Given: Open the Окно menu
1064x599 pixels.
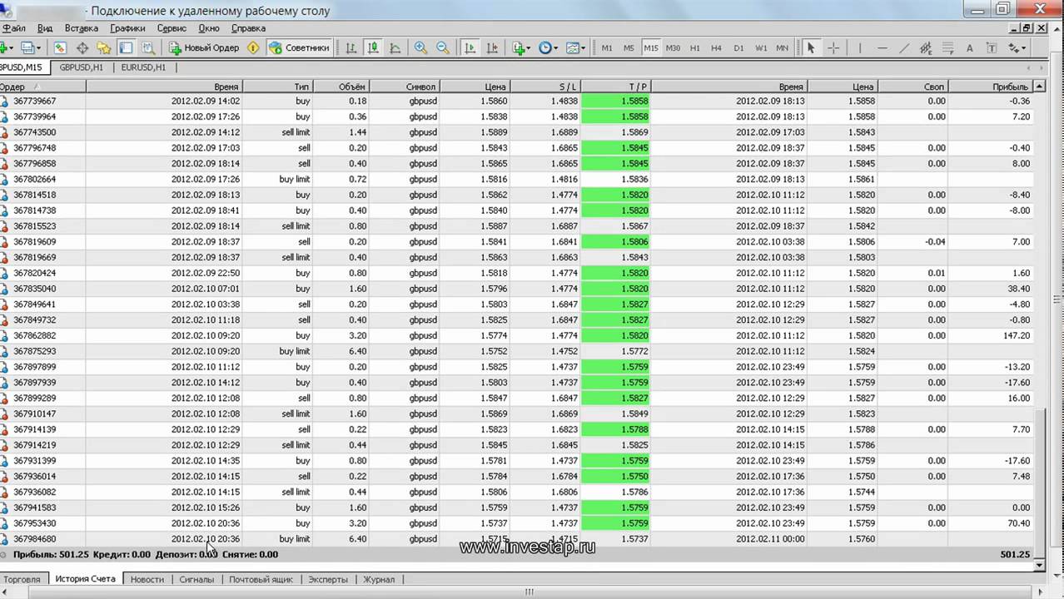Looking at the screenshot, I should click(x=209, y=28).
